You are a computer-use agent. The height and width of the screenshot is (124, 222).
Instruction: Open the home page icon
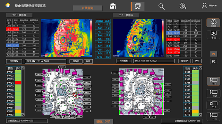[x=113, y=6]
